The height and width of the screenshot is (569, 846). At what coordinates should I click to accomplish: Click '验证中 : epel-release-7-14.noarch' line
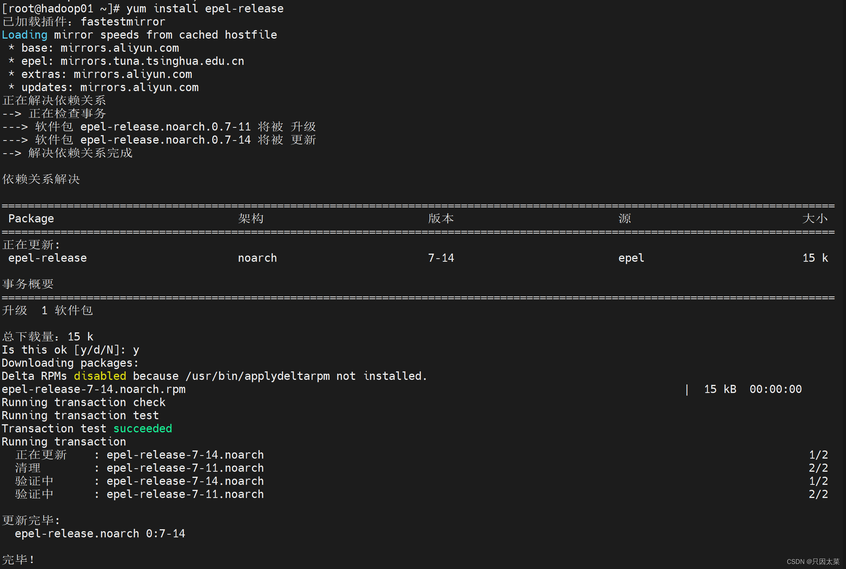tap(140, 481)
